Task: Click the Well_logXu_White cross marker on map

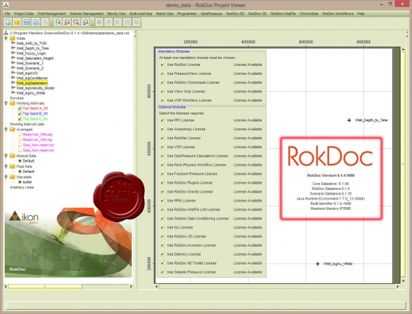Action: 317,264
